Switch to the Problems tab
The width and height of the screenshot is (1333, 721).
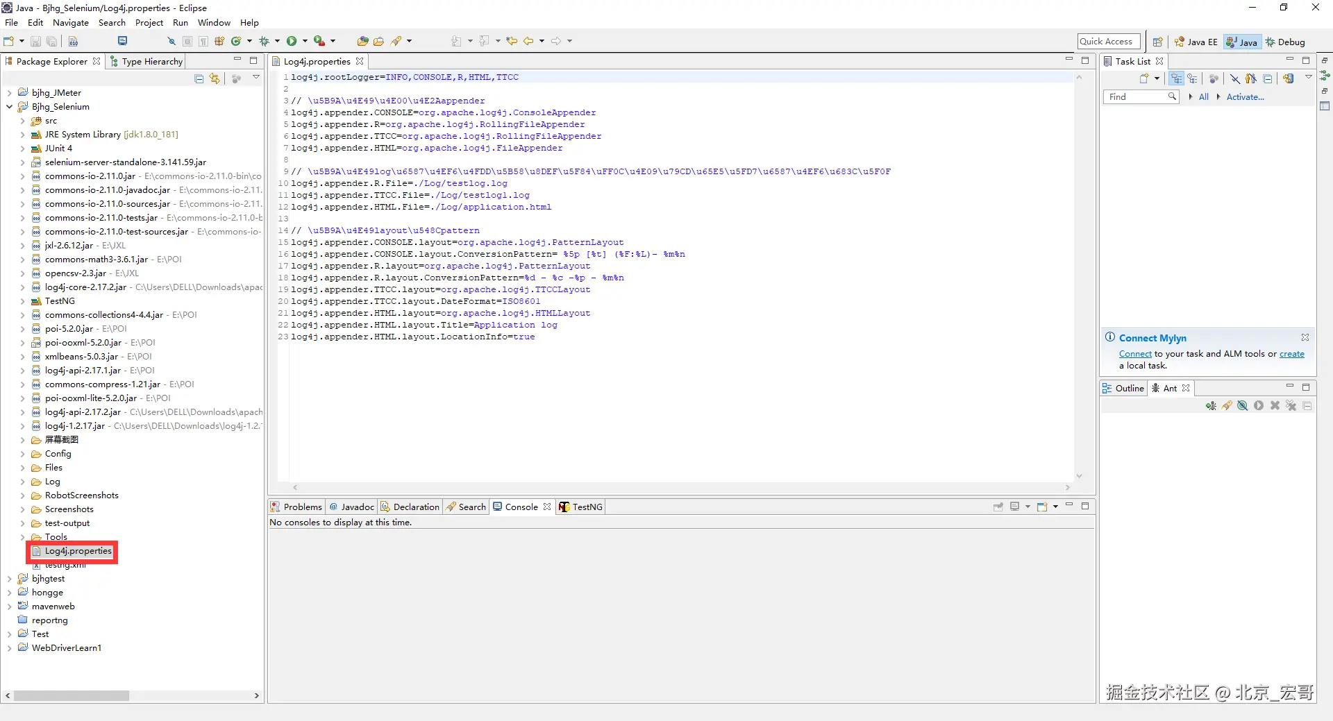pyautogui.click(x=296, y=507)
